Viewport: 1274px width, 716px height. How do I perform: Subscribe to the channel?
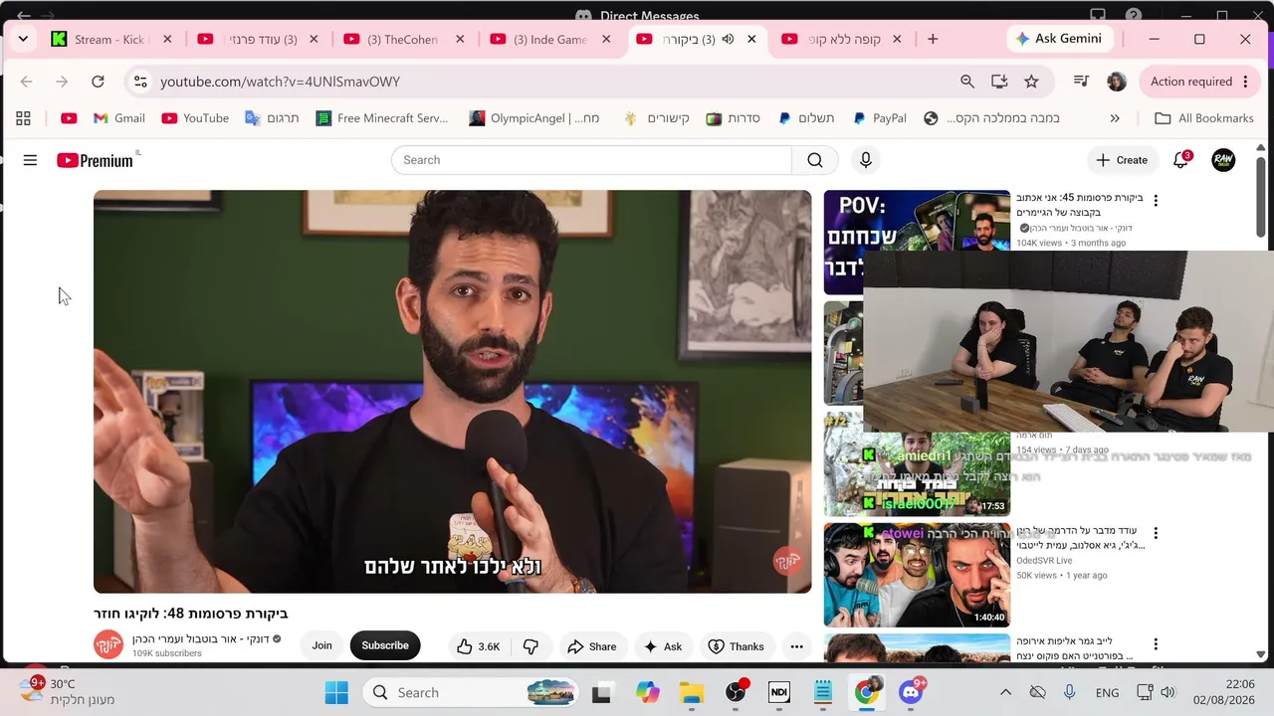click(385, 645)
